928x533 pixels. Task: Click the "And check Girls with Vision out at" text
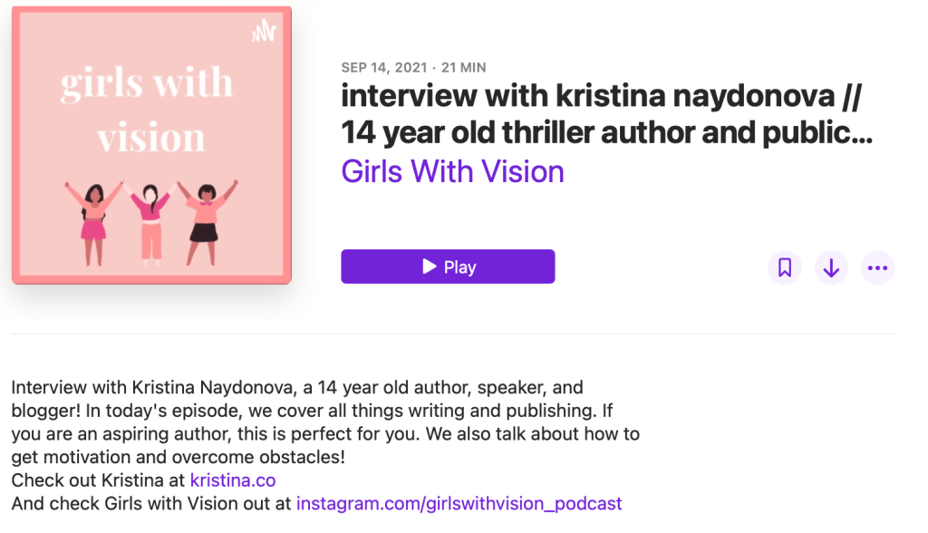pyautogui.click(x=152, y=503)
